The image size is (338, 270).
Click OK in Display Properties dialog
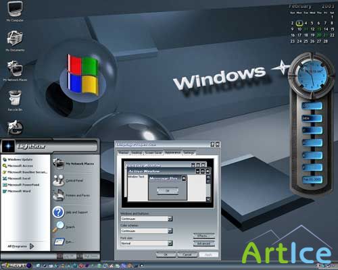[x=166, y=254]
